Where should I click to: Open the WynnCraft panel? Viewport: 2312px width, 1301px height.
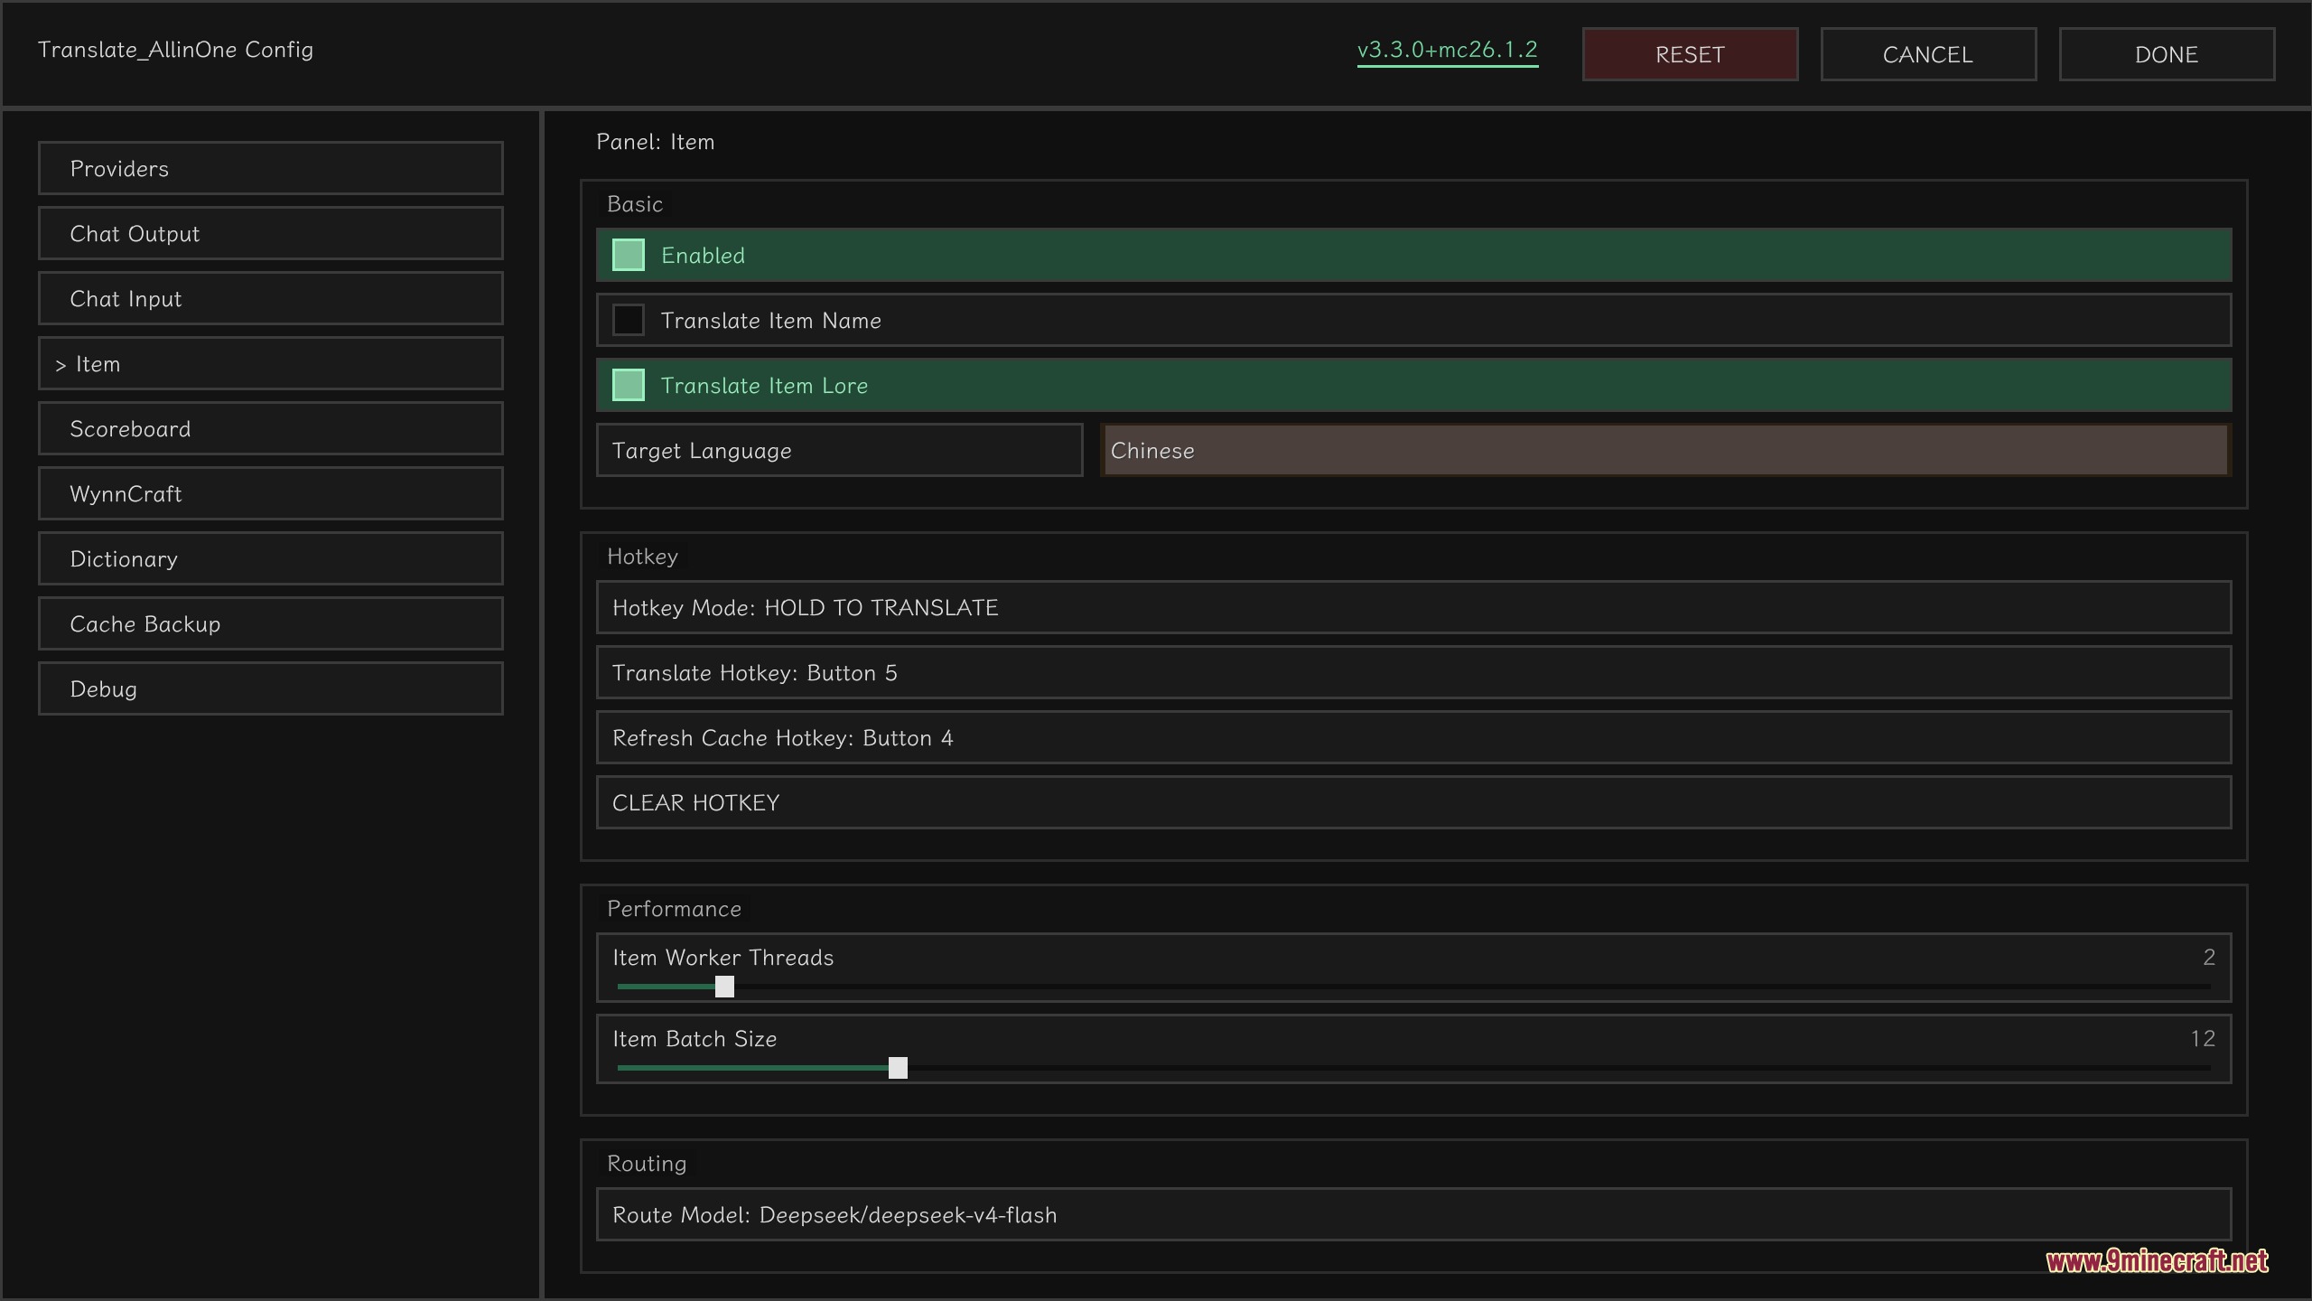[x=270, y=493]
